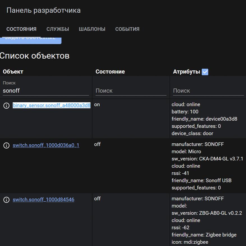Select the СОБЫТИЯ tab

click(x=127, y=29)
